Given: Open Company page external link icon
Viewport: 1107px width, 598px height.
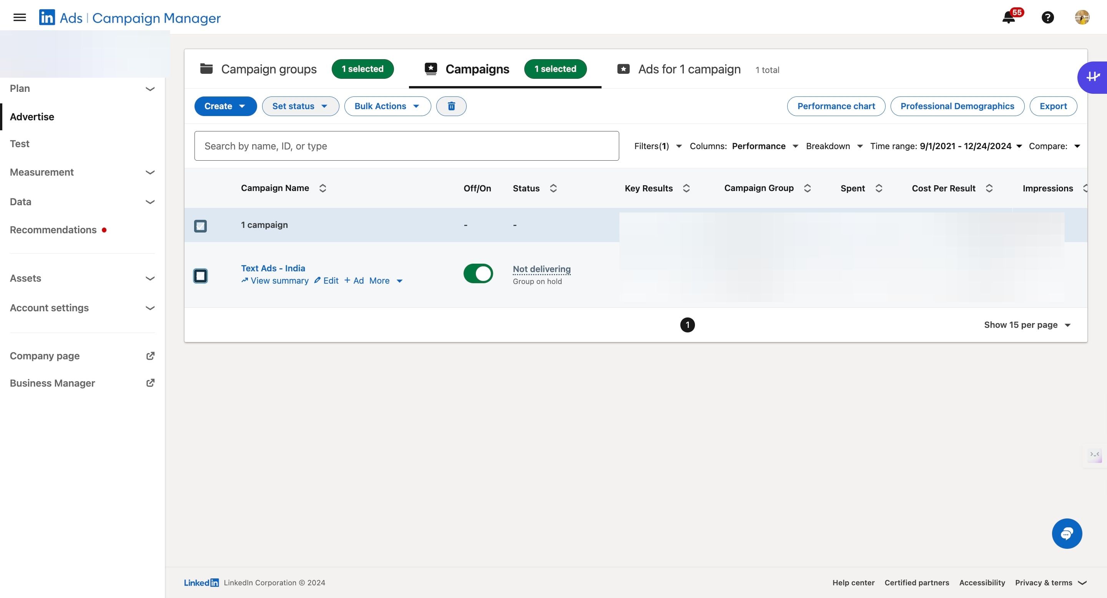Looking at the screenshot, I should (150, 356).
